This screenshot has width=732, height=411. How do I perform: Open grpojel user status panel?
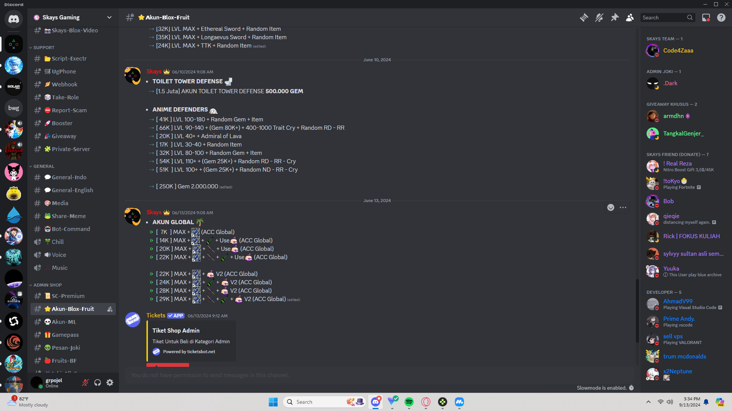pos(53,382)
